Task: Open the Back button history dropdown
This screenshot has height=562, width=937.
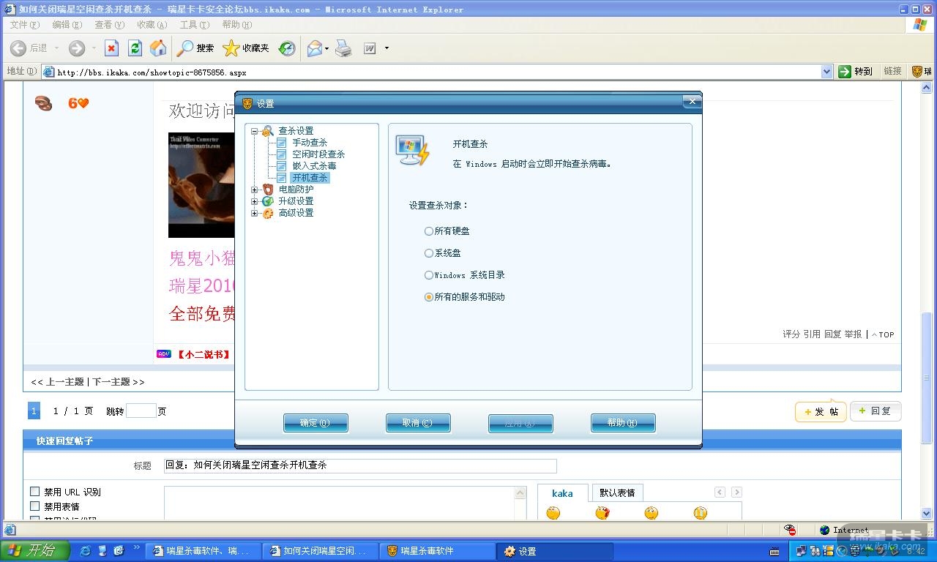Action: [x=56, y=48]
